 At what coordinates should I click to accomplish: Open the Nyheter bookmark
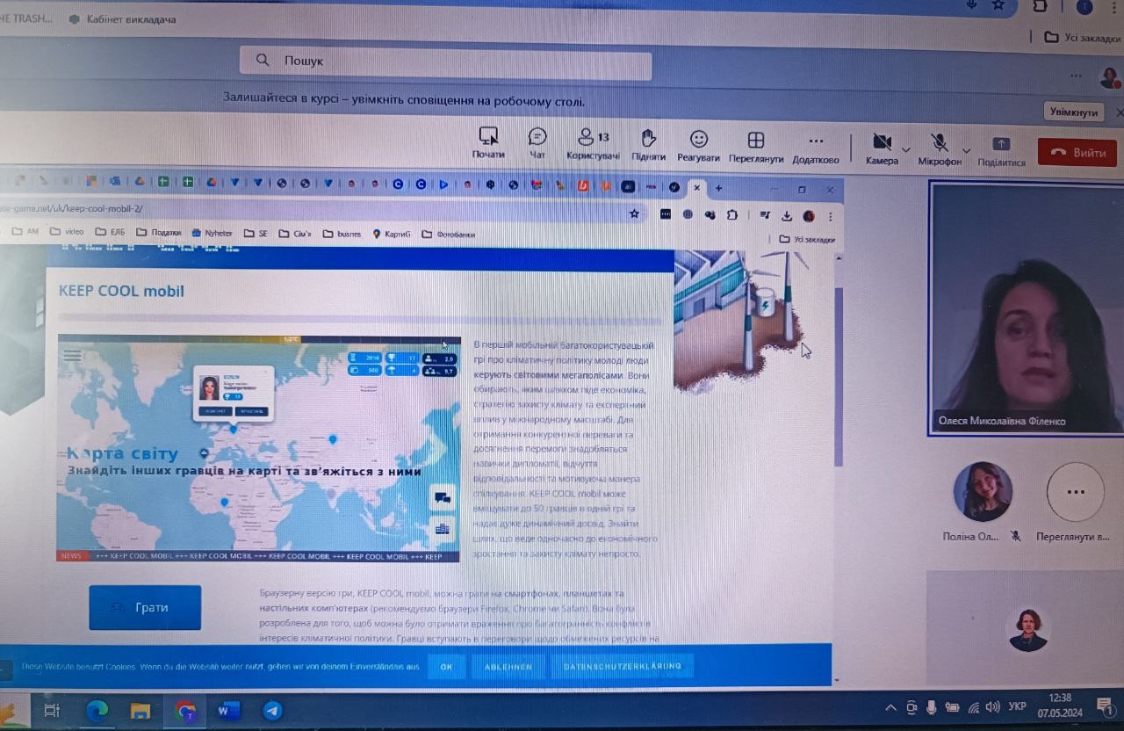212,233
